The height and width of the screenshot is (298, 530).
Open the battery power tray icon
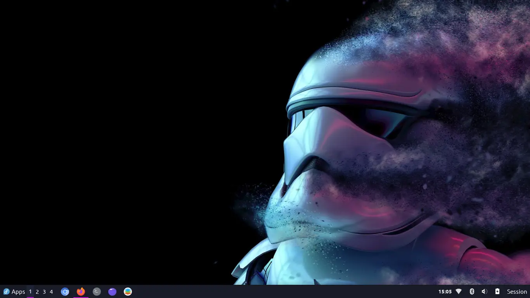497,291
